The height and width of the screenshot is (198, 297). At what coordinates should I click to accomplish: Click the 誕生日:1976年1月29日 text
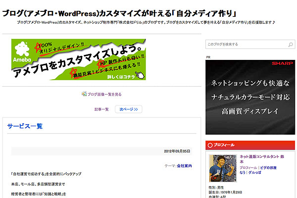click(225, 193)
